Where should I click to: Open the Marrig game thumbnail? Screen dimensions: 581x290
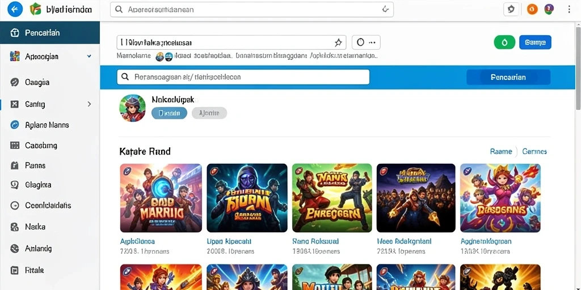pyautogui.click(x=161, y=198)
